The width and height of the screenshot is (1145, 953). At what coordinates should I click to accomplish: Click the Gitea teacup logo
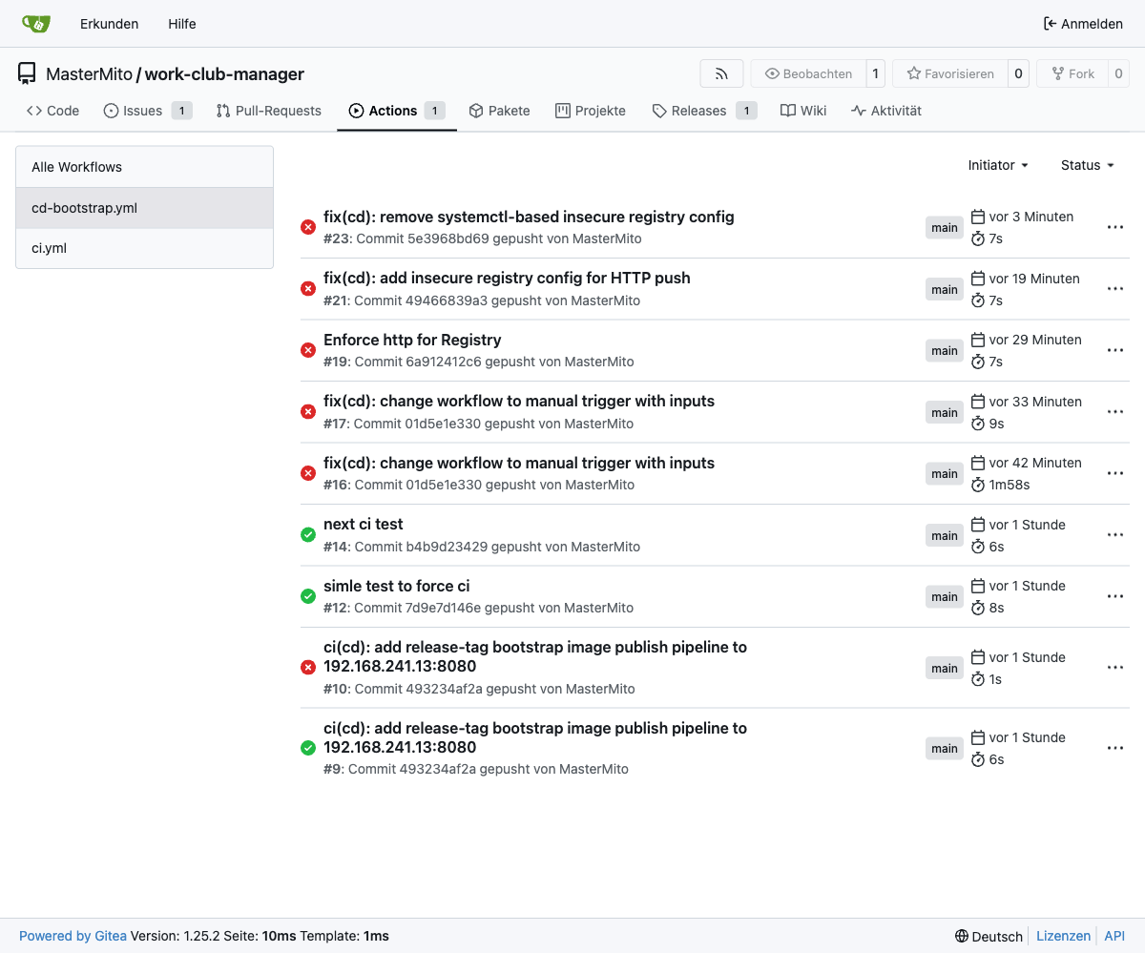36,24
